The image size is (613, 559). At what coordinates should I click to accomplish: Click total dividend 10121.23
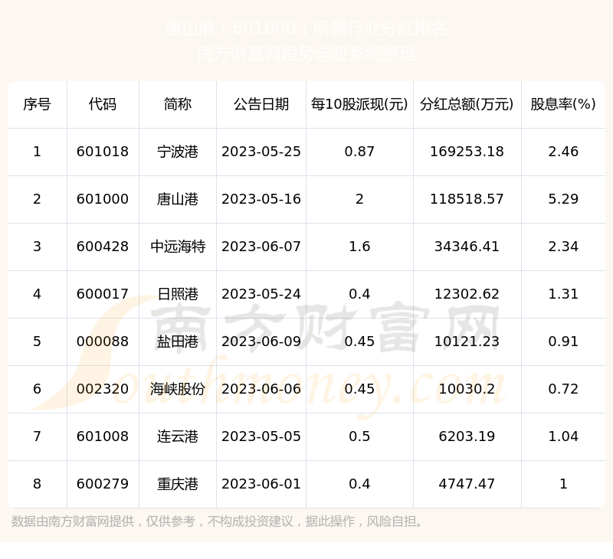coord(467,342)
